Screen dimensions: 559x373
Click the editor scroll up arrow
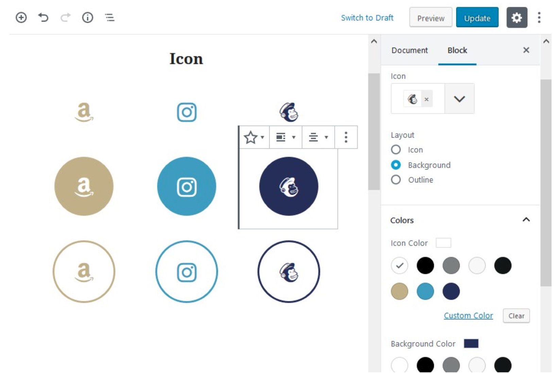(374, 41)
